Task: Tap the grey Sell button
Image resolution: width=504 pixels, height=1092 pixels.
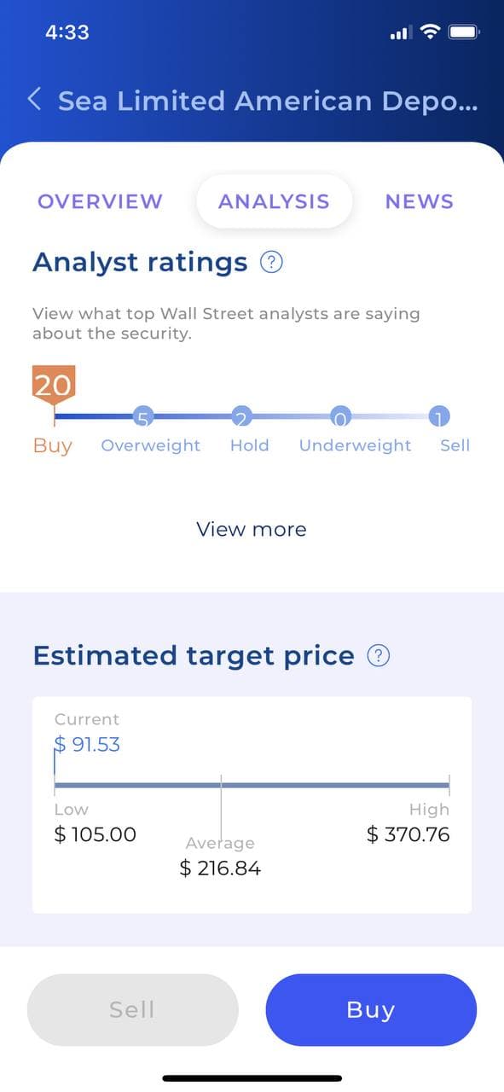Action: click(x=132, y=1010)
